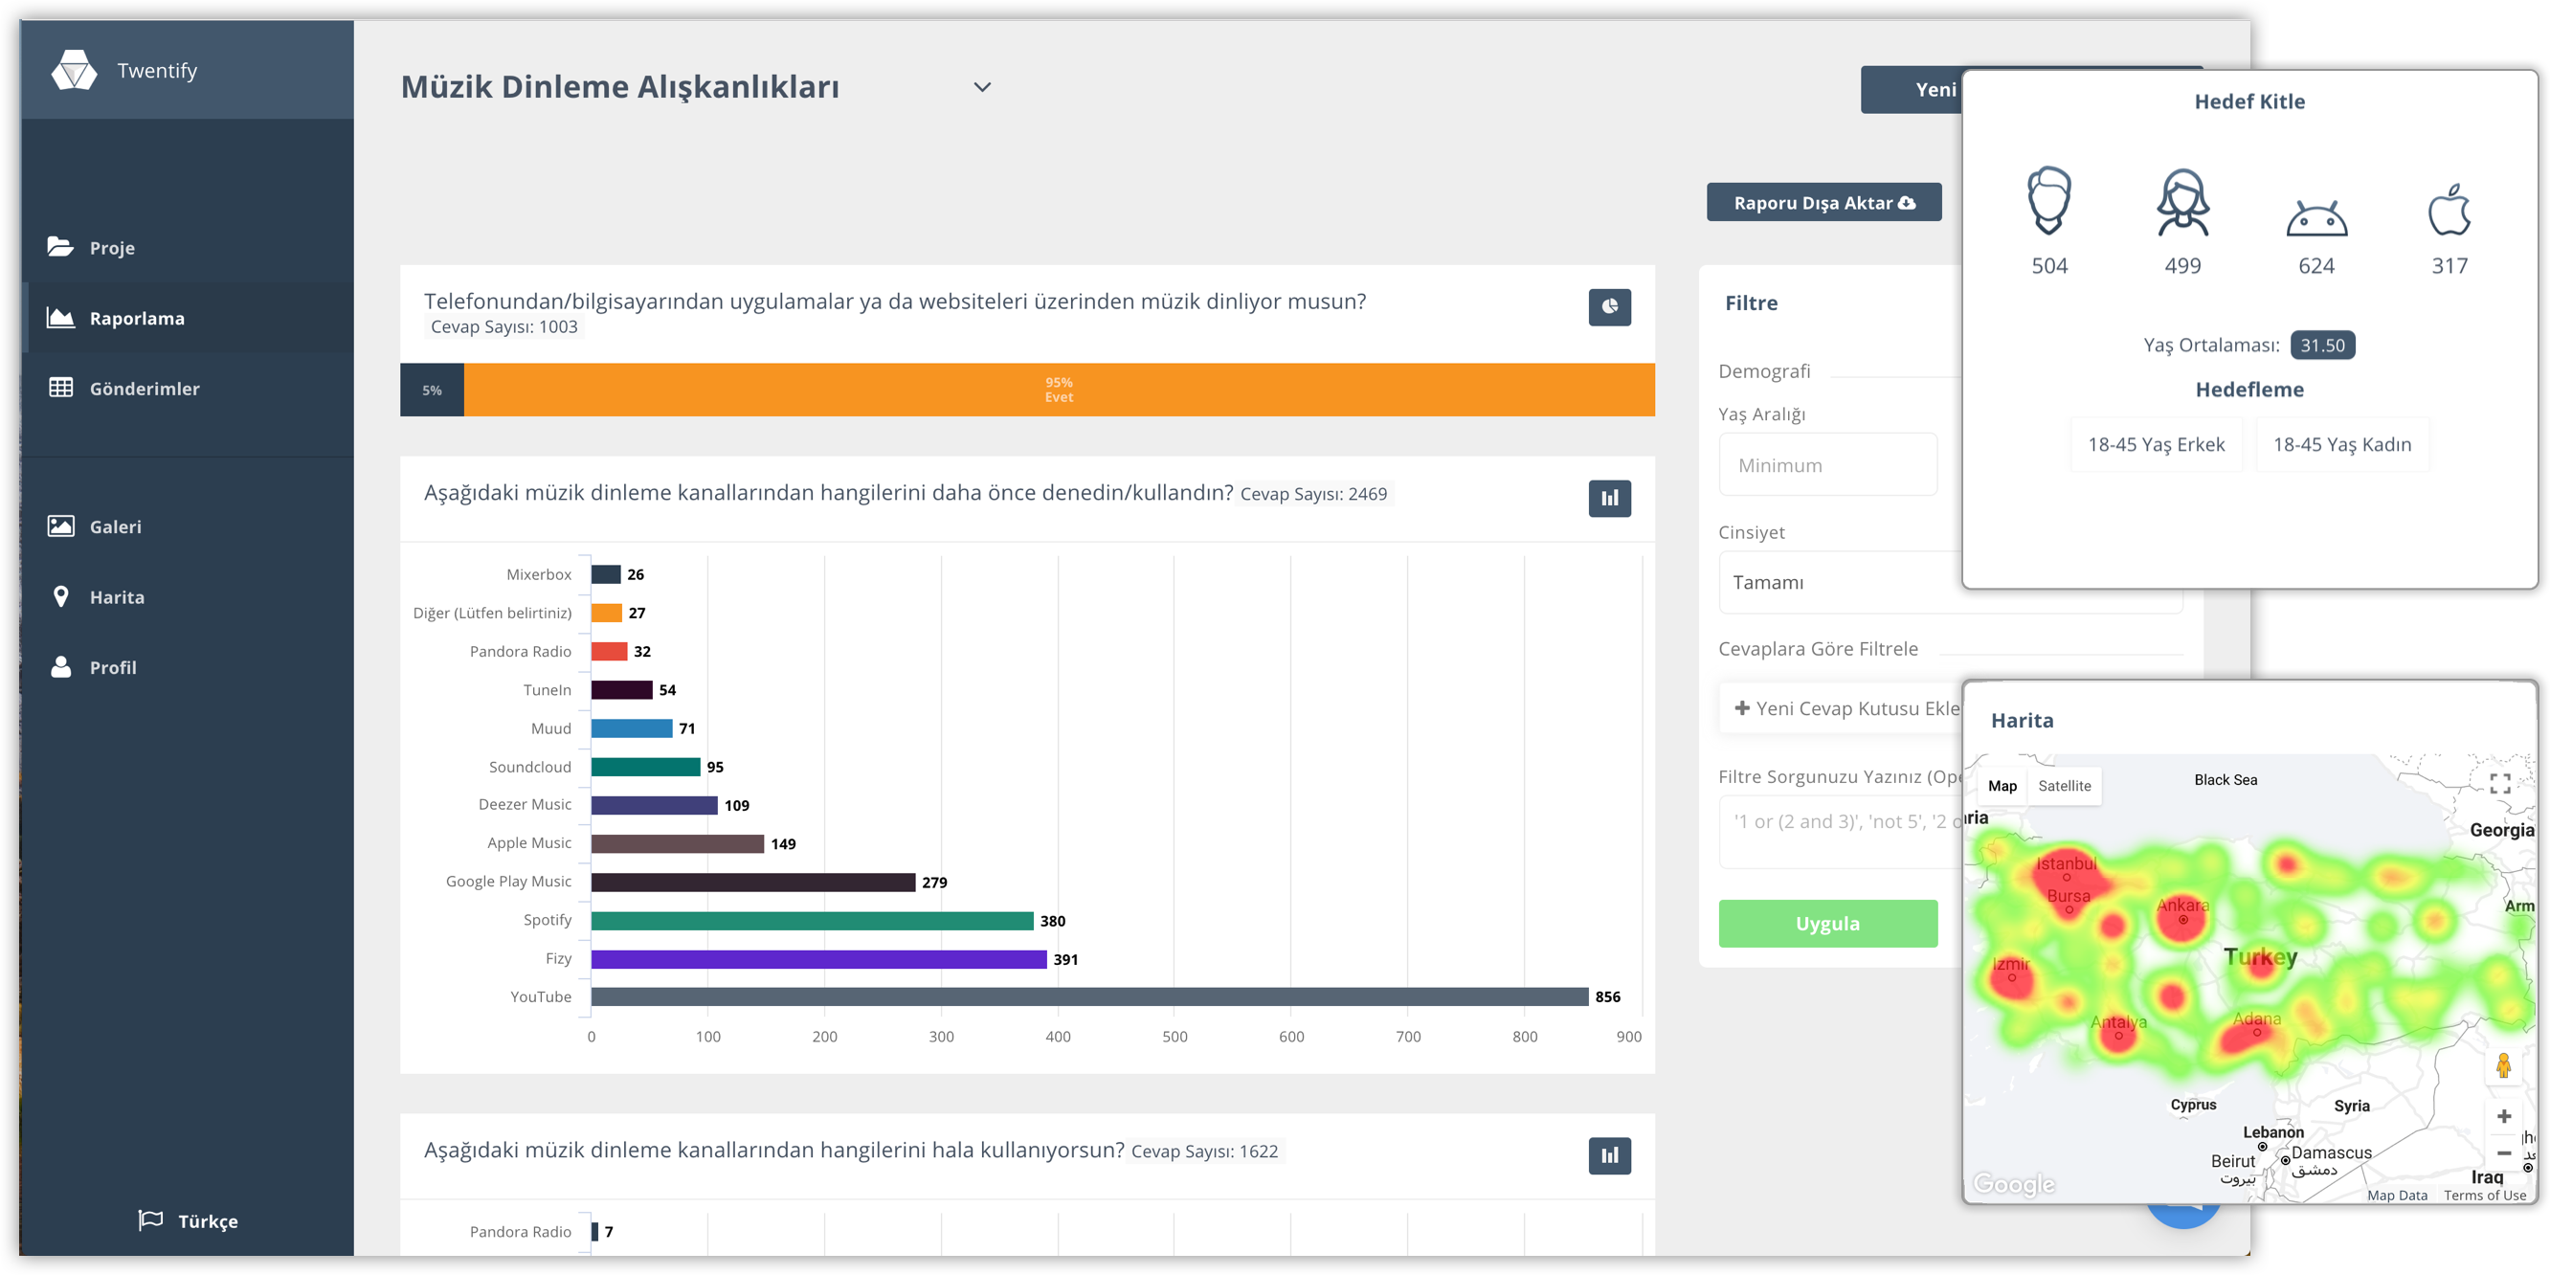Toggle bar chart icon for still-using question
Viewport: 2550px width, 1275px height.
(x=1610, y=1155)
